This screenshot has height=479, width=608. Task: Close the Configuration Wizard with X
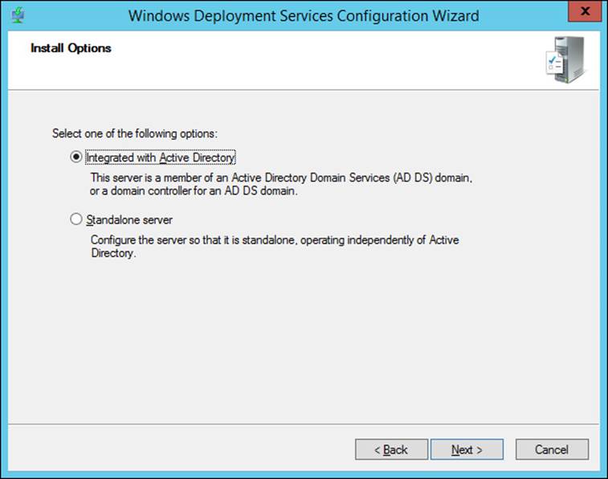585,11
